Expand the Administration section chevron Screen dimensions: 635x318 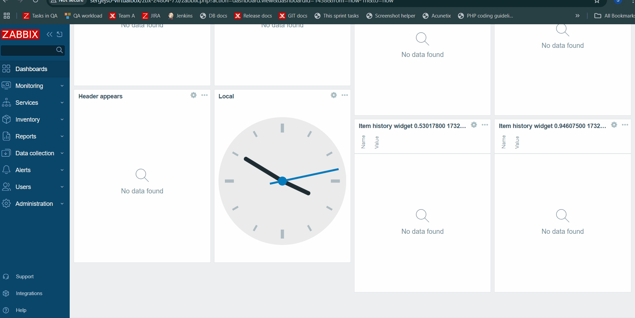click(x=62, y=204)
